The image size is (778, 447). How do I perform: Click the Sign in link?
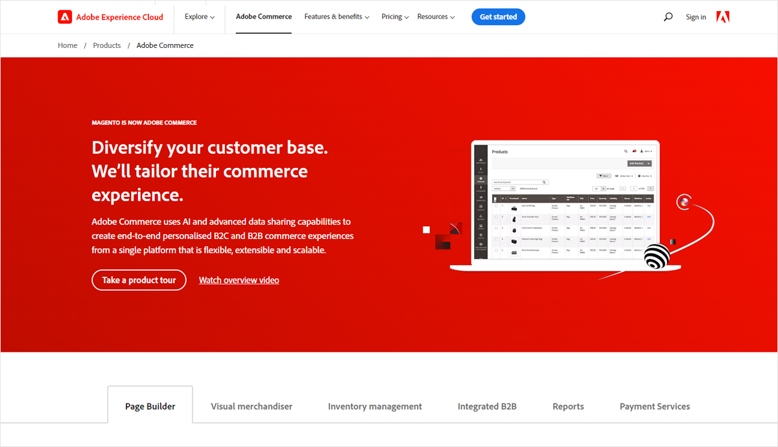coord(696,17)
